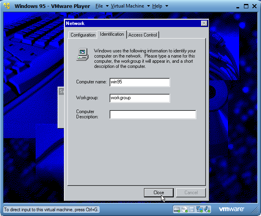Click the "Computer Description:" label
261x216 pixels.
[x=87, y=114]
